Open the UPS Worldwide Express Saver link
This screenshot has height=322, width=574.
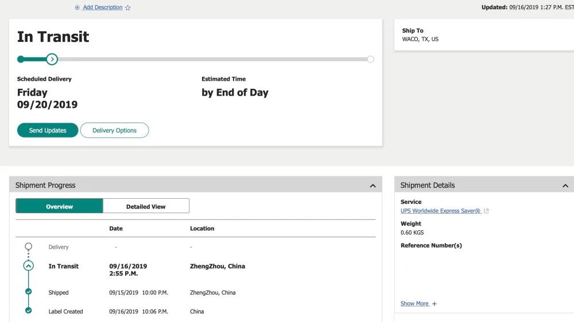pos(440,211)
